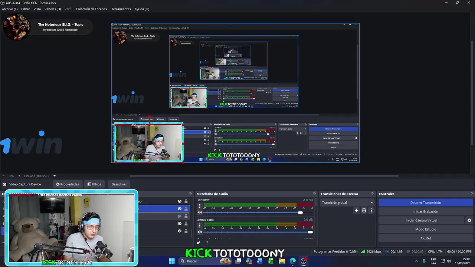This screenshot has width=475, height=267.
Task: Open the Editar menu
Action: 26,9
